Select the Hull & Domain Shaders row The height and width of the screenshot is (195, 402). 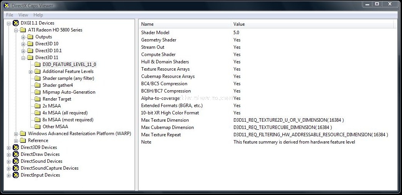pyautogui.click(x=268, y=62)
